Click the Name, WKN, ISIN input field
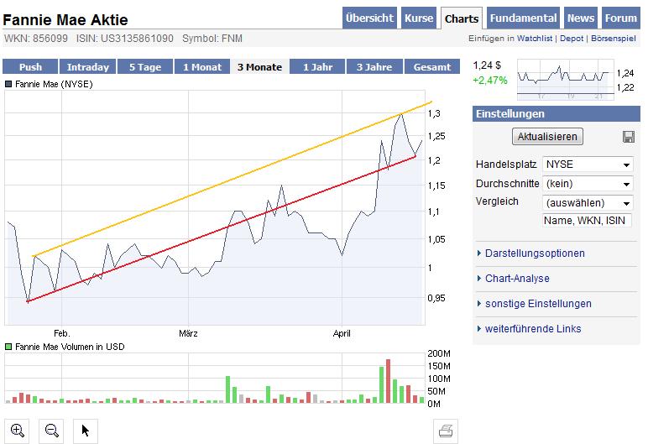The image size is (648, 444). click(587, 221)
